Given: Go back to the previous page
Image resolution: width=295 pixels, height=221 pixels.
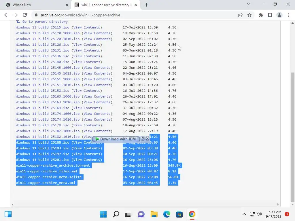Looking at the screenshot, I should pyautogui.click(x=6, y=15).
